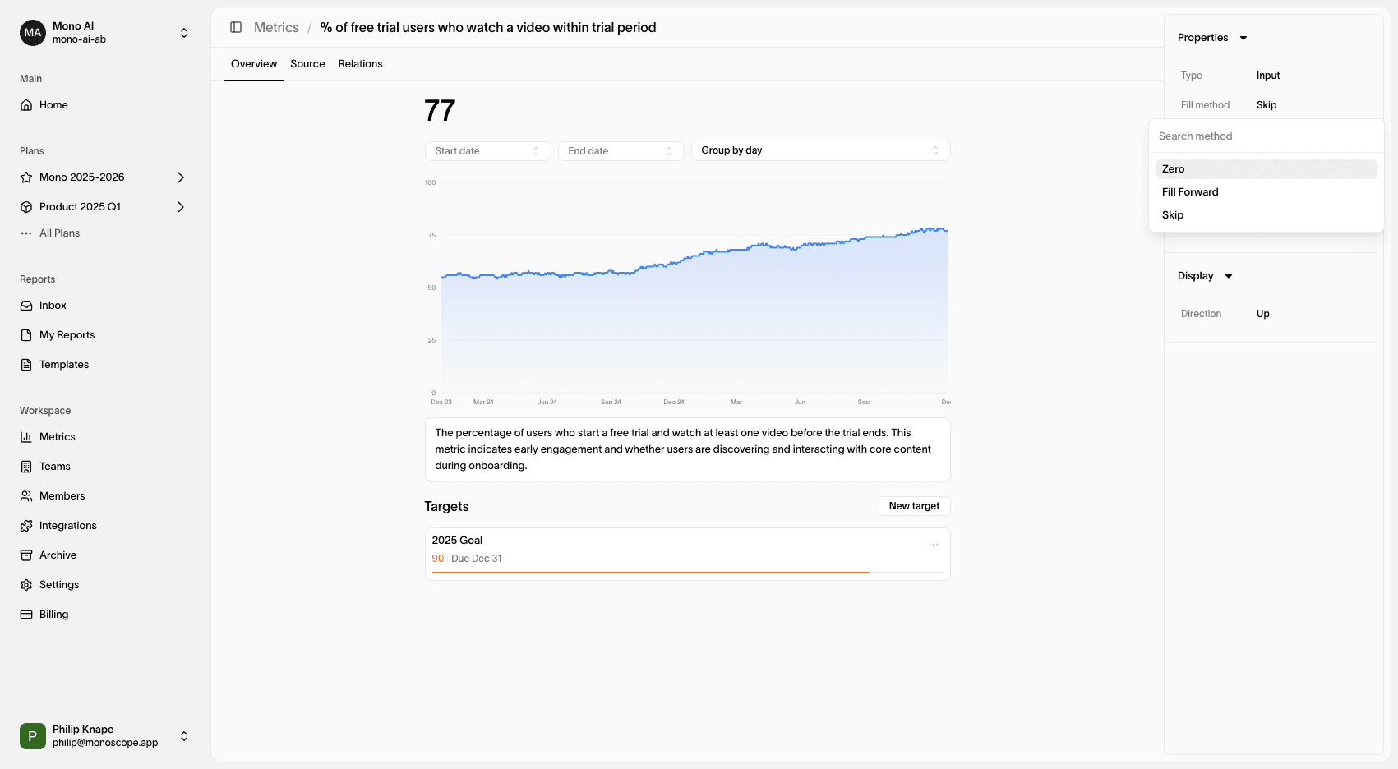Toggle the sidebar panel icon
The image size is (1398, 769).
pyautogui.click(x=236, y=27)
